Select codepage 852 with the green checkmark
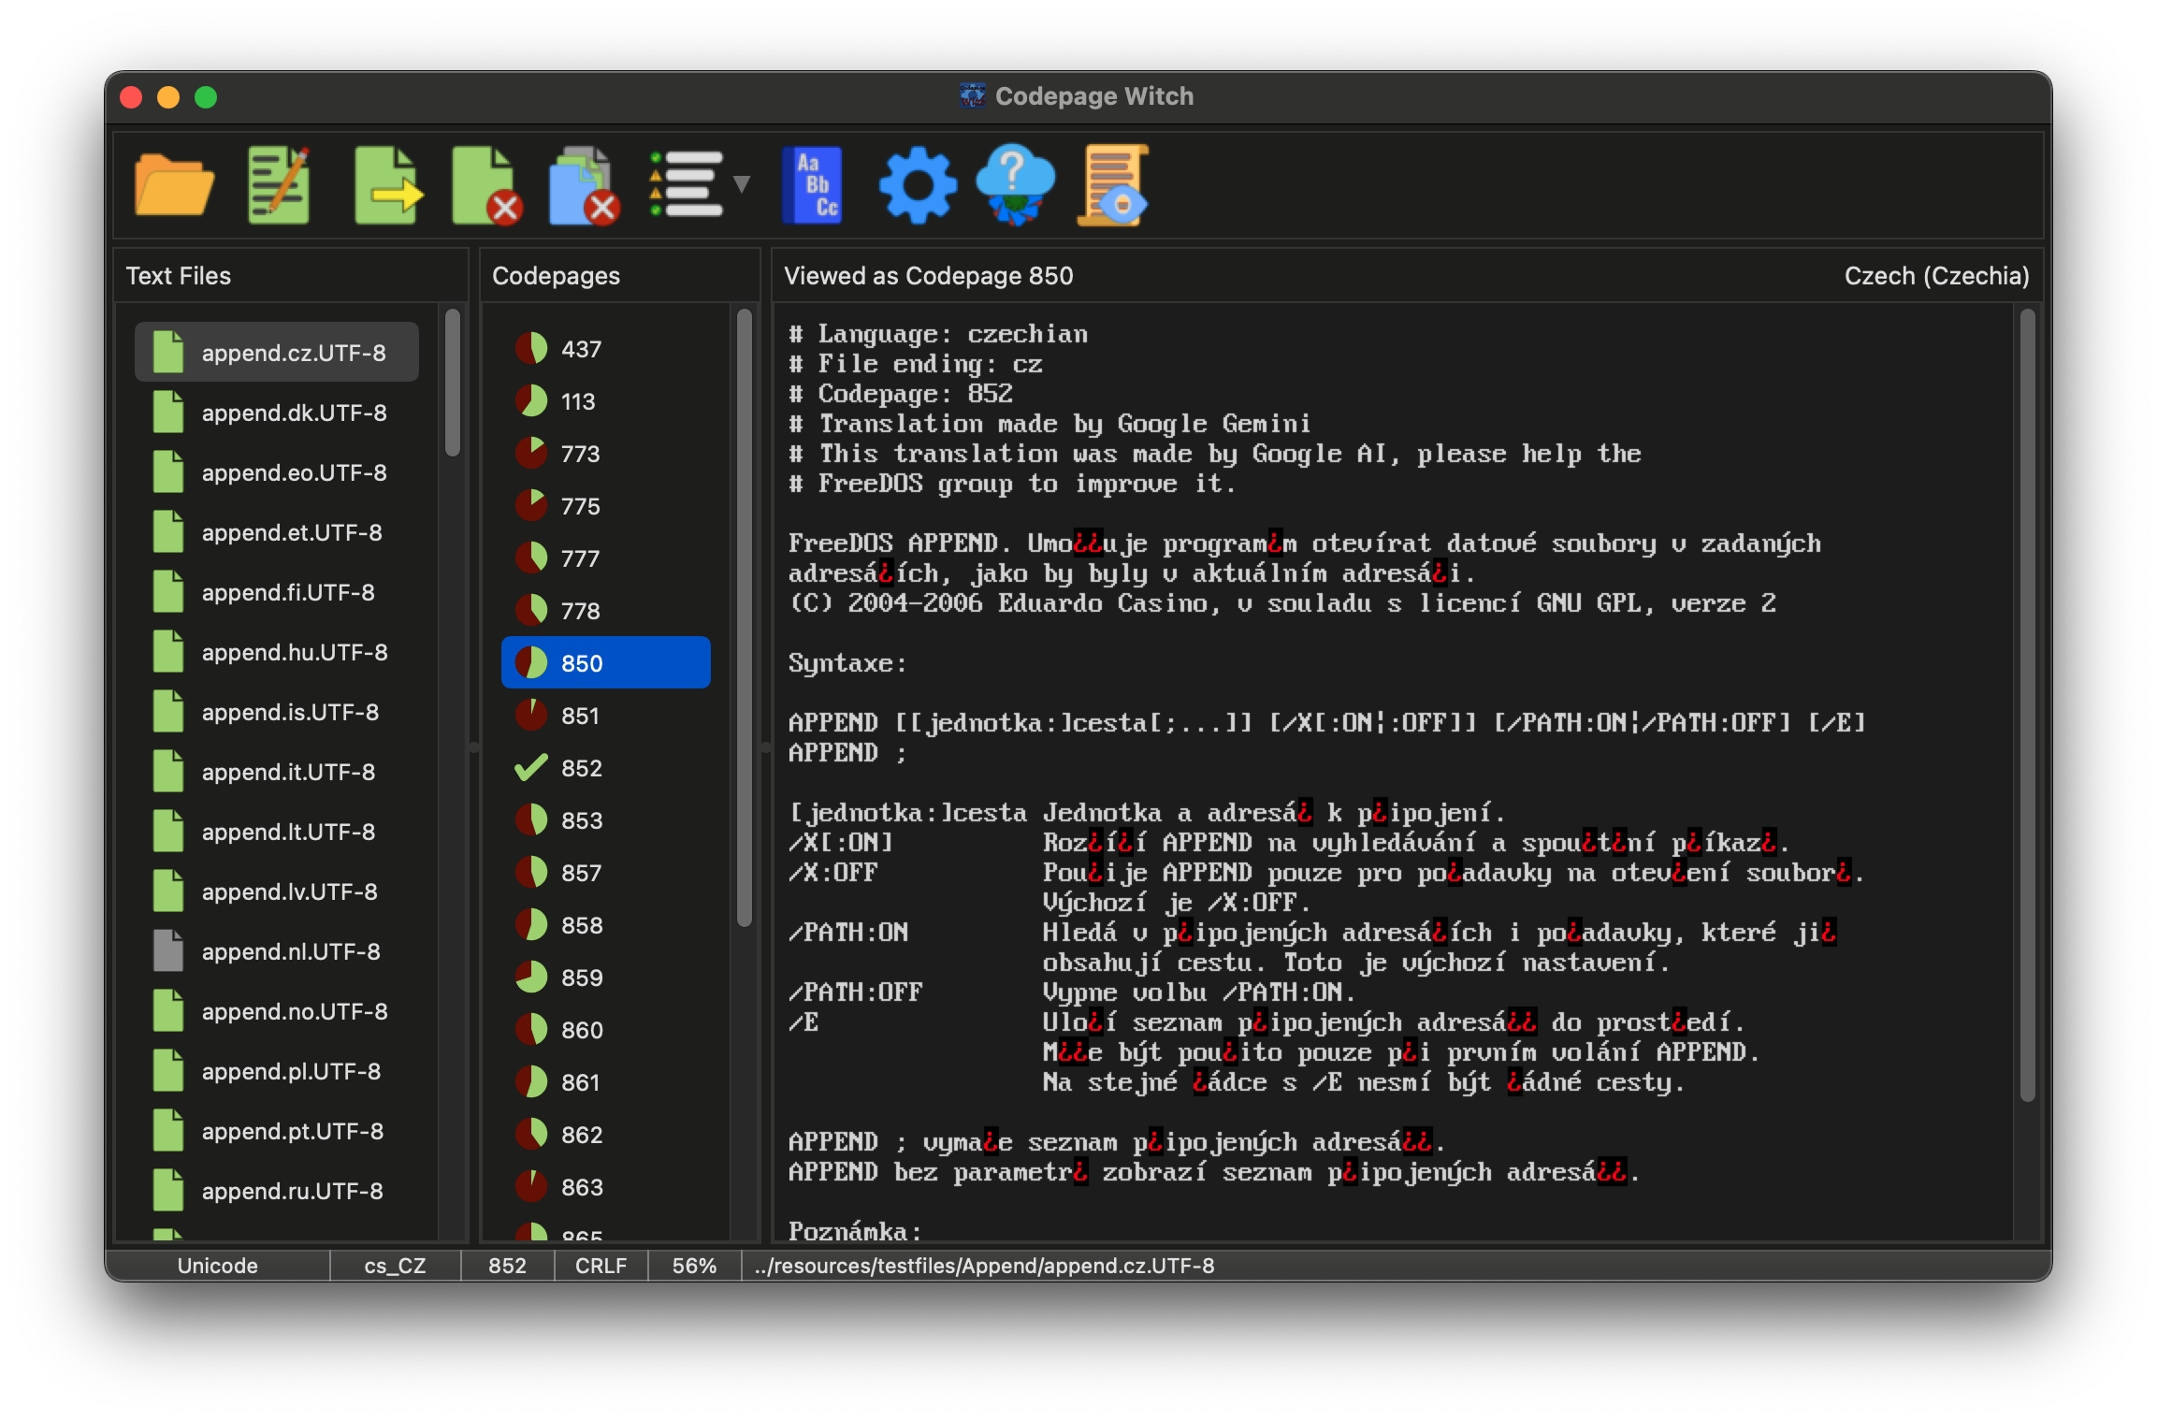2157x1420 pixels. 580,768
